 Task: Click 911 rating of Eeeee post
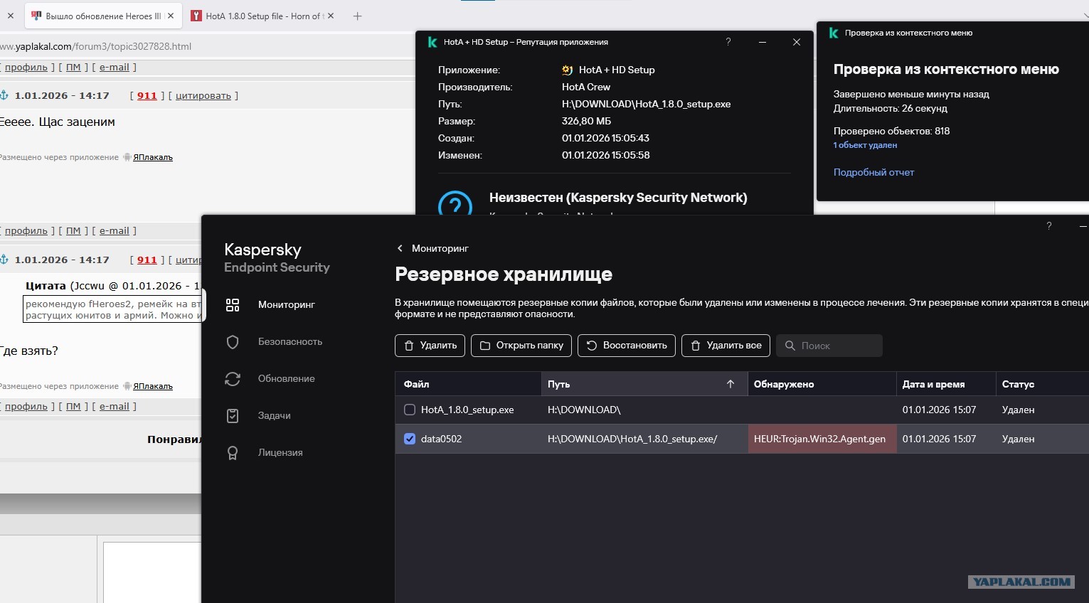point(147,95)
